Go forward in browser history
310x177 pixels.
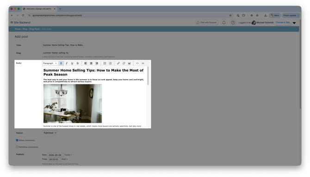click(18, 15)
